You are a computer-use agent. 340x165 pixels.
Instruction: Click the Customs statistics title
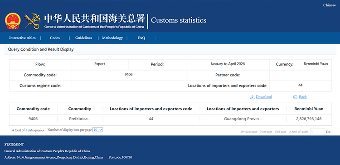179,20
